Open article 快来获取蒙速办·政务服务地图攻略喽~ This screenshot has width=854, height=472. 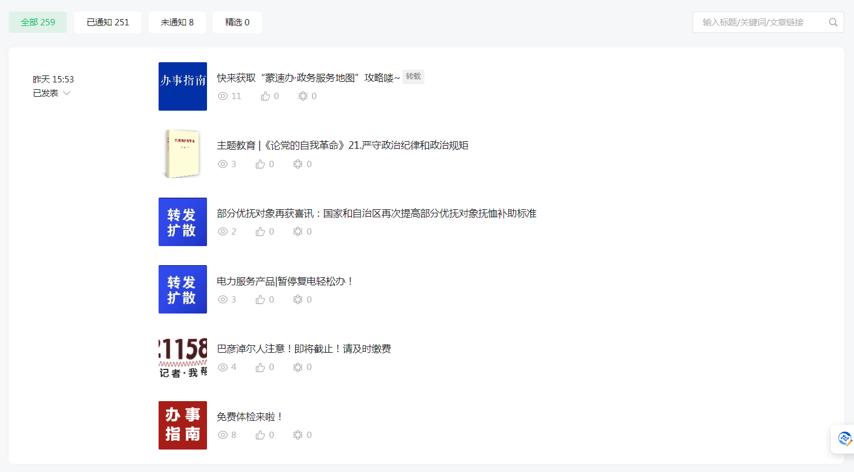[309, 78]
